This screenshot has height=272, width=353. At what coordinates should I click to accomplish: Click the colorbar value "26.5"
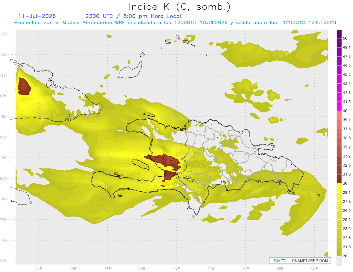tap(347, 211)
